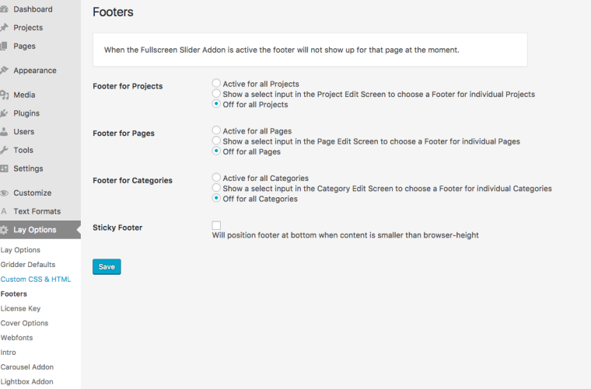The height and width of the screenshot is (389, 591).
Task: Select "Off for all Pages" radio button
Action: click(x=216, y=151)
